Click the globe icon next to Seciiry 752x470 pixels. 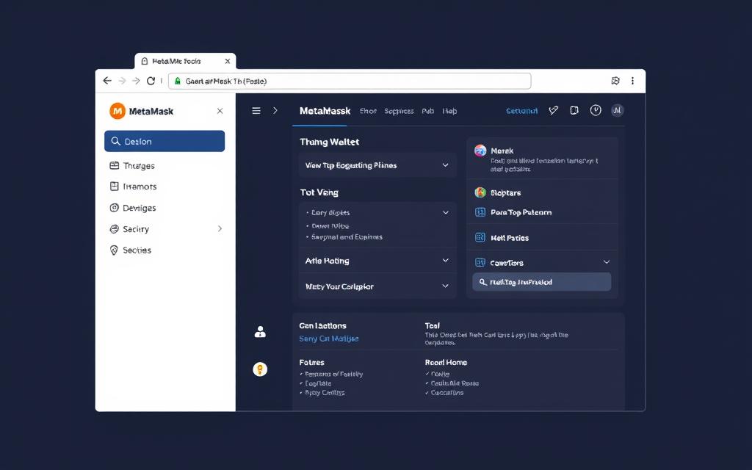click(x=114, y=229)
